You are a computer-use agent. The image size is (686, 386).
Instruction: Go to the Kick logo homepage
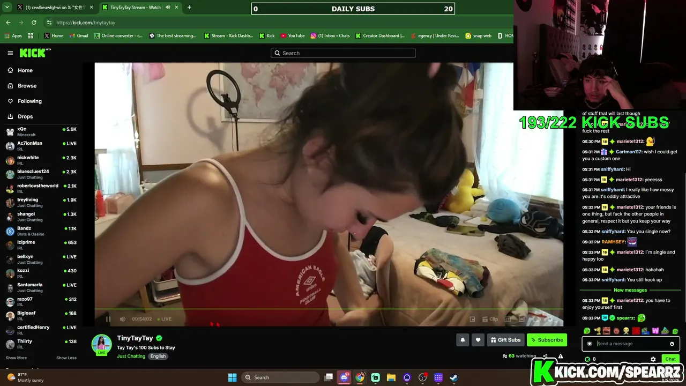click(35, 53)
